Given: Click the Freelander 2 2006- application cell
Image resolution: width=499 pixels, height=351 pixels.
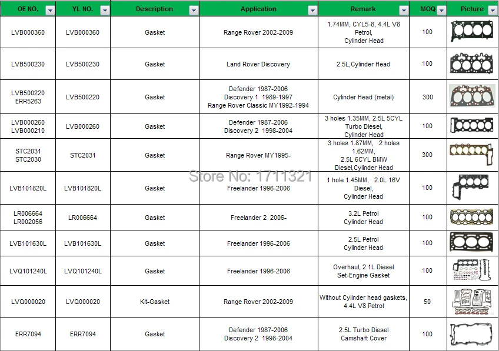Looking at the screenshot, I should 258,218.
